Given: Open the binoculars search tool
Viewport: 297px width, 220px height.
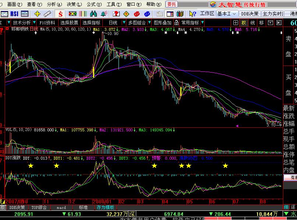Looking at the screenshot, I should [x=93, y=14].
